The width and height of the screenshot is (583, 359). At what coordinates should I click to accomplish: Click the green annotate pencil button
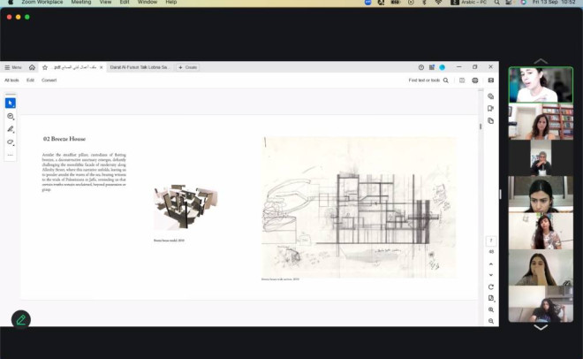pyautogui.click(x=20, y=319)
